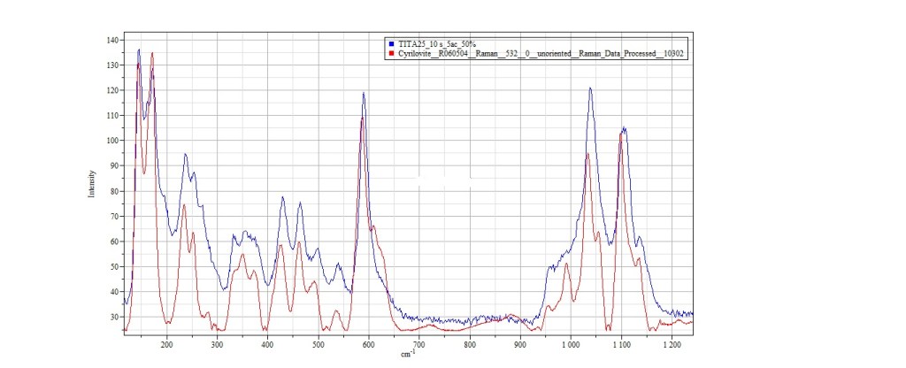Click the 1 200 tick on the wavenumber axis

click(671, 344)
